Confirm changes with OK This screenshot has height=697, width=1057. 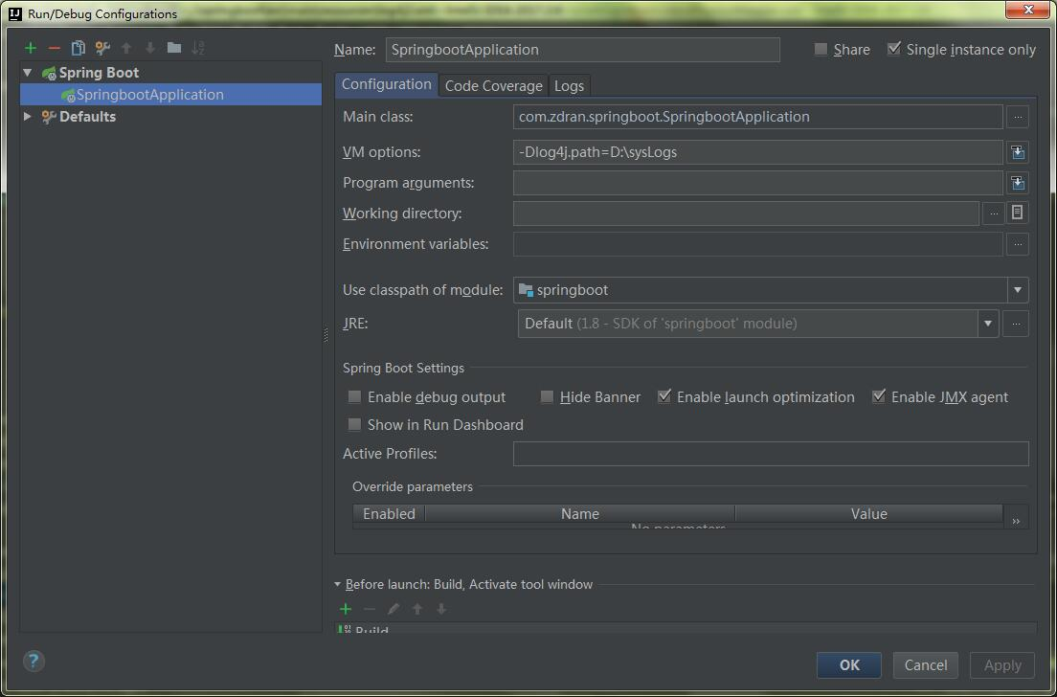(x=848, y=664)
